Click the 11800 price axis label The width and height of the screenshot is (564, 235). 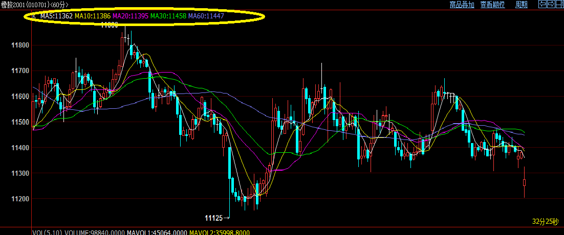pyautogui.click(x=19, y=45)
